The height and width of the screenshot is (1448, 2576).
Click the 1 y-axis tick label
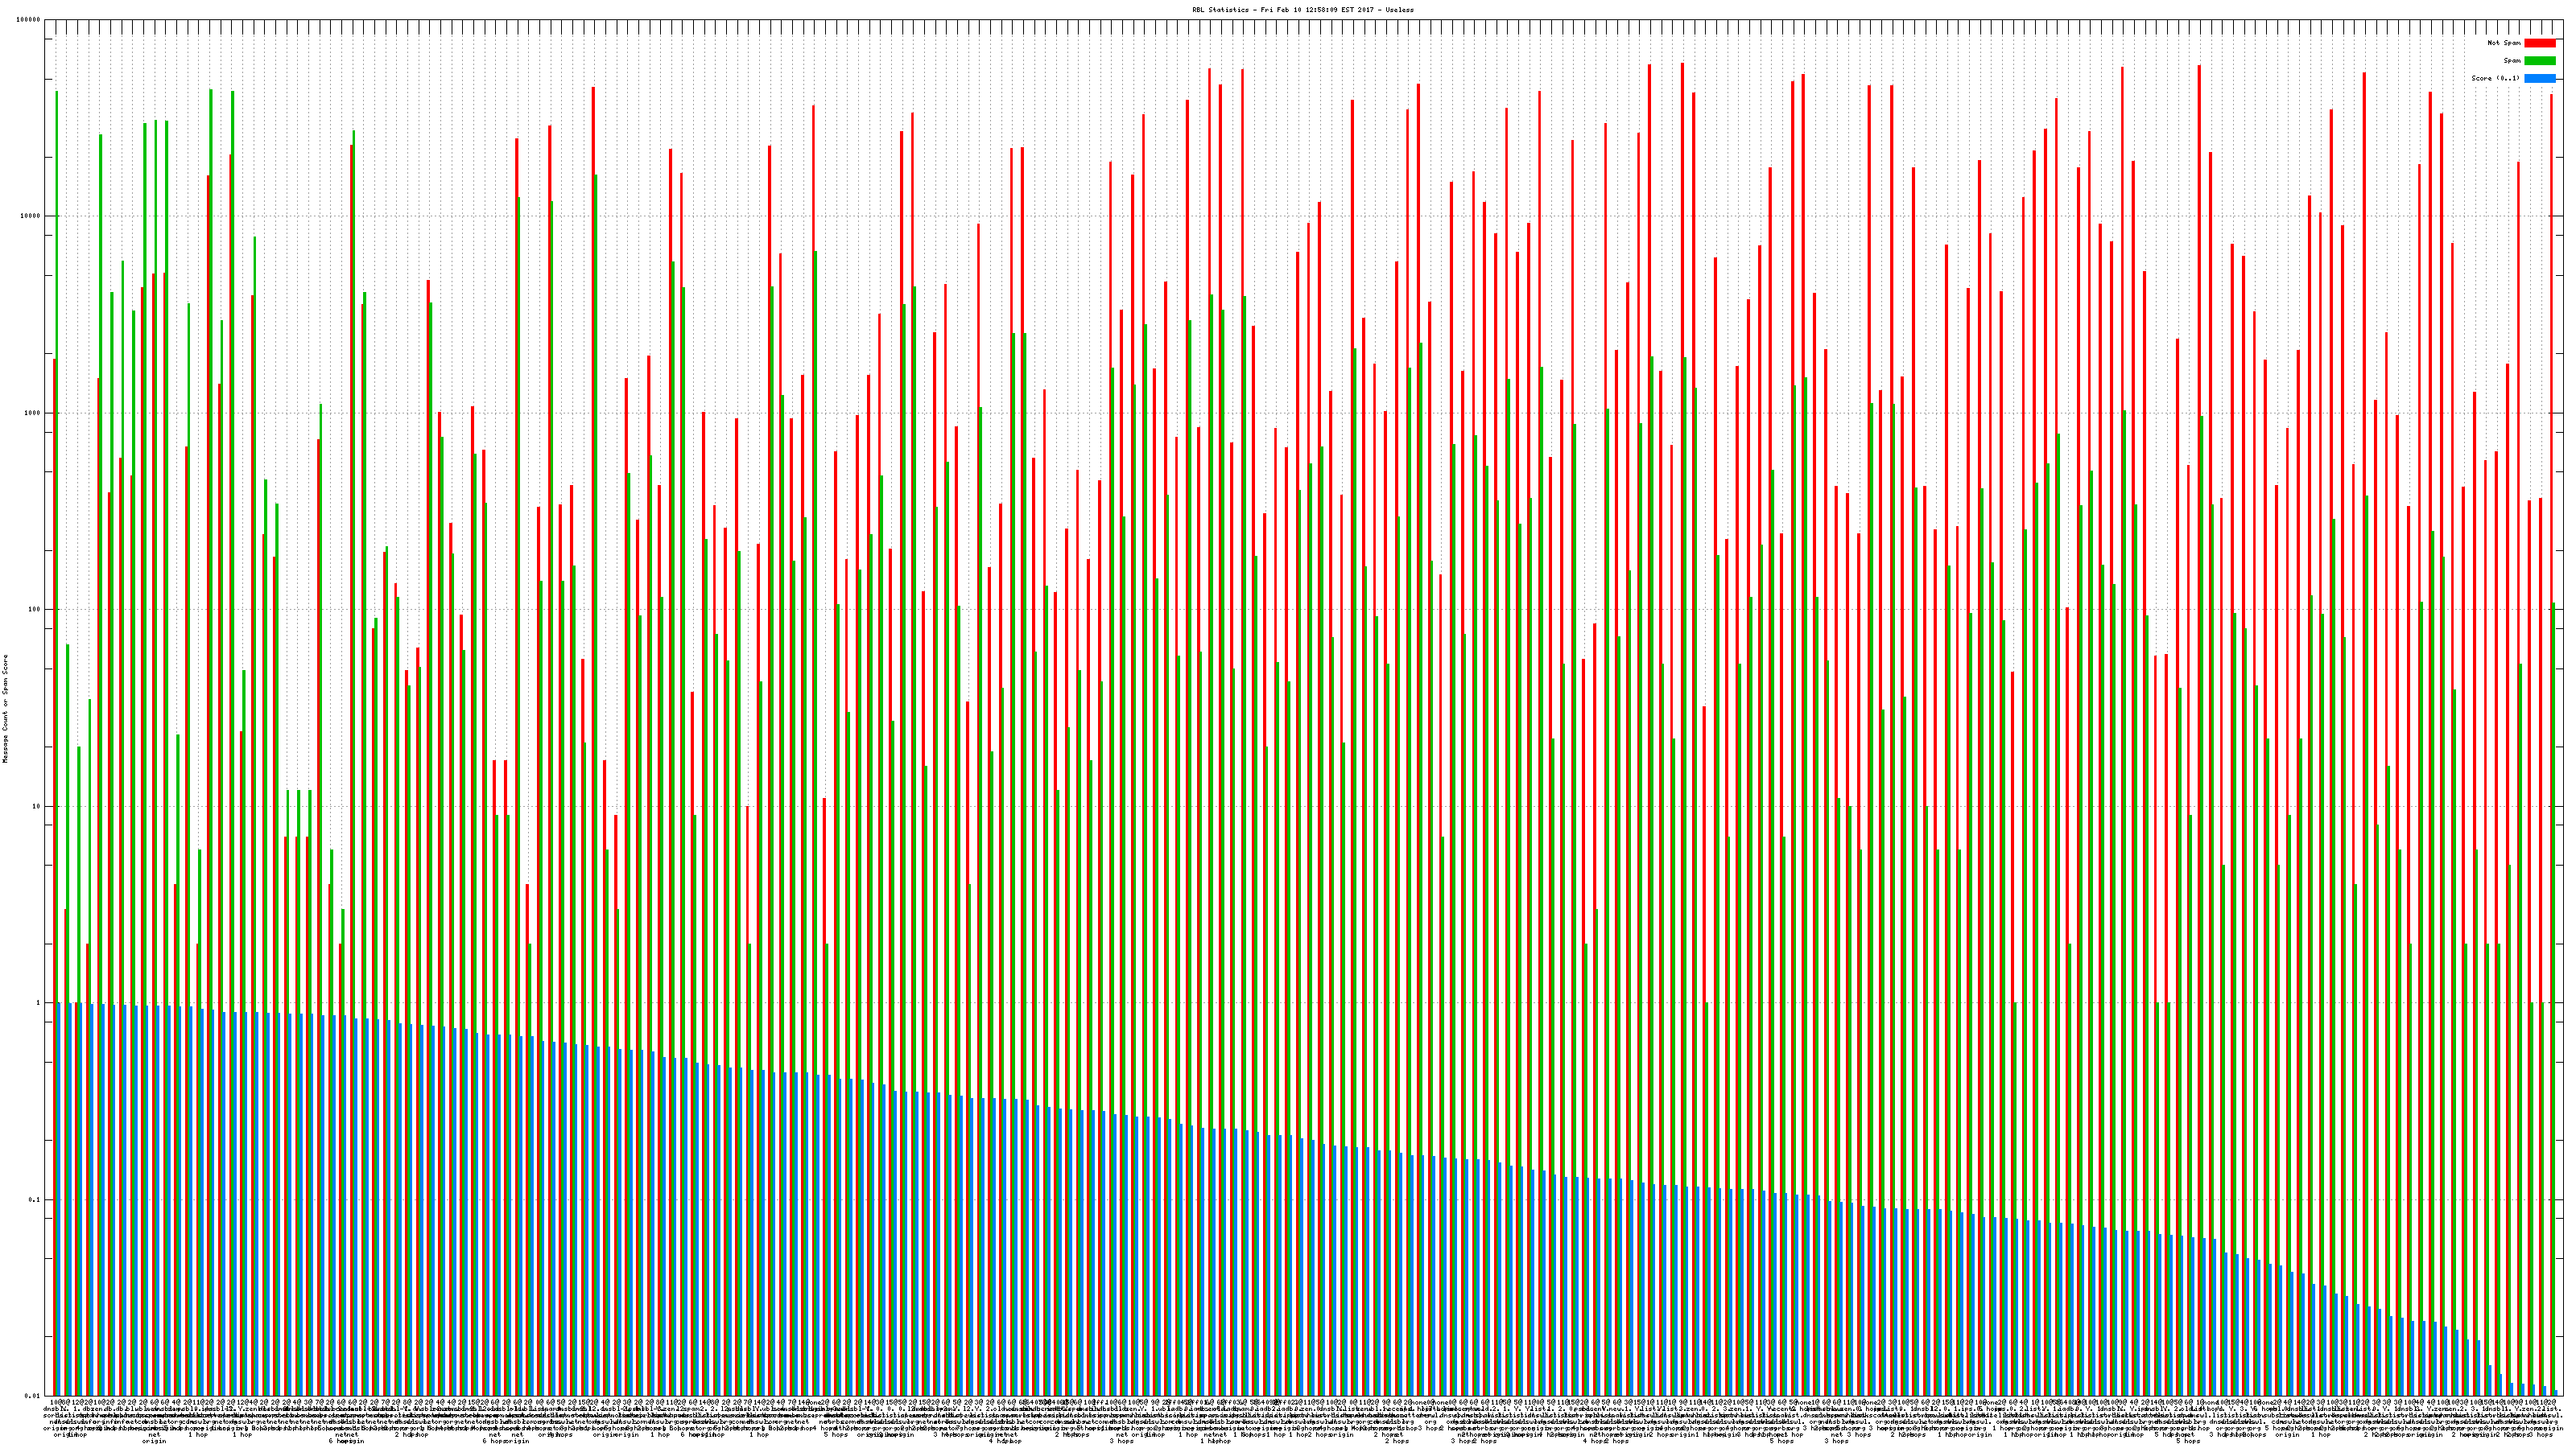tap(39, 1002)
